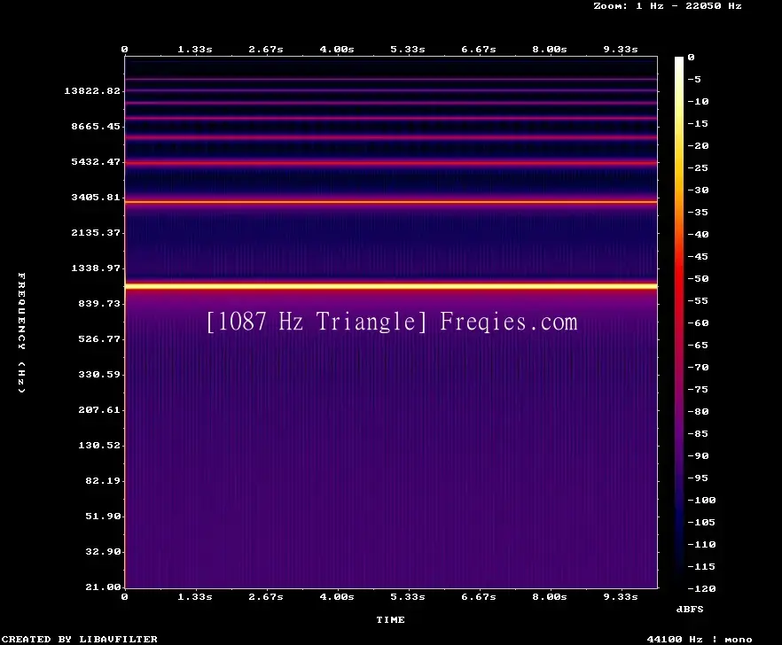Click the 'TIME' axis title
The image size is (782, 645).
390,619
